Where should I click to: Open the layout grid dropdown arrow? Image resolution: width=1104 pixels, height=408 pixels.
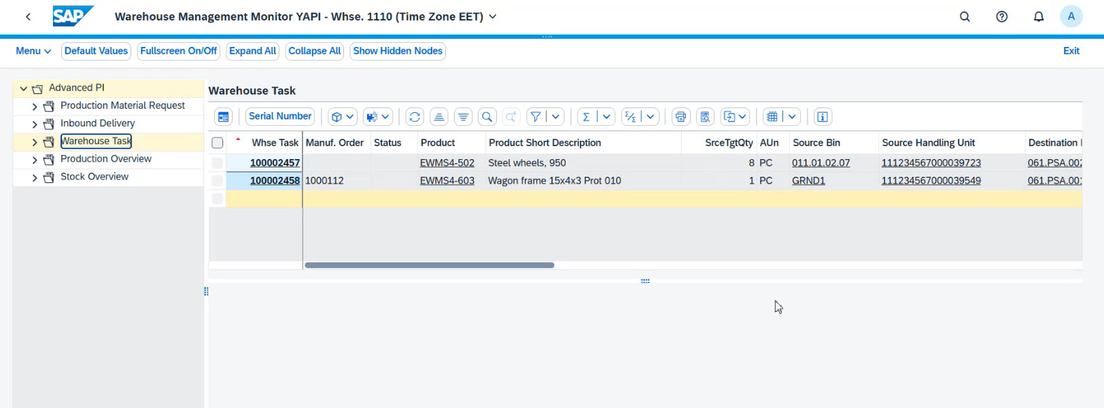pos(792,117)
